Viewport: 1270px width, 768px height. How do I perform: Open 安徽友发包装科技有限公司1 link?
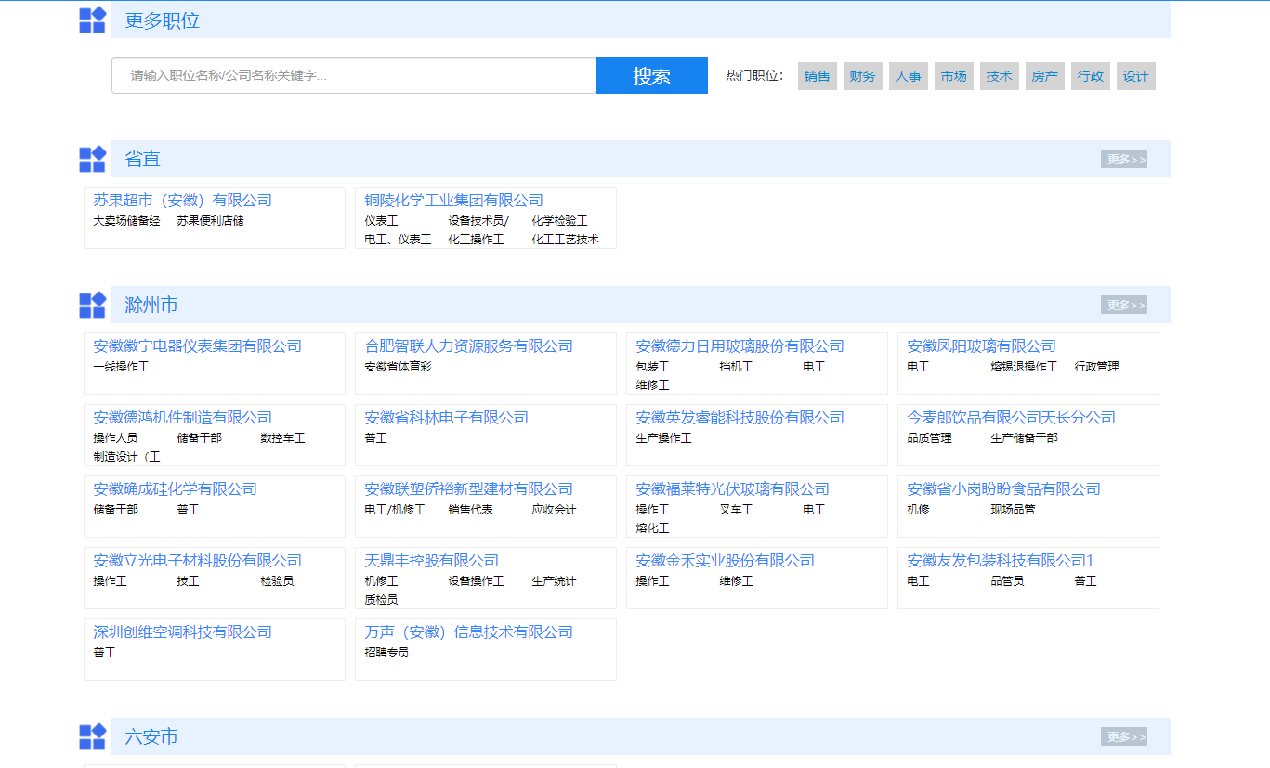point(1002,560)
